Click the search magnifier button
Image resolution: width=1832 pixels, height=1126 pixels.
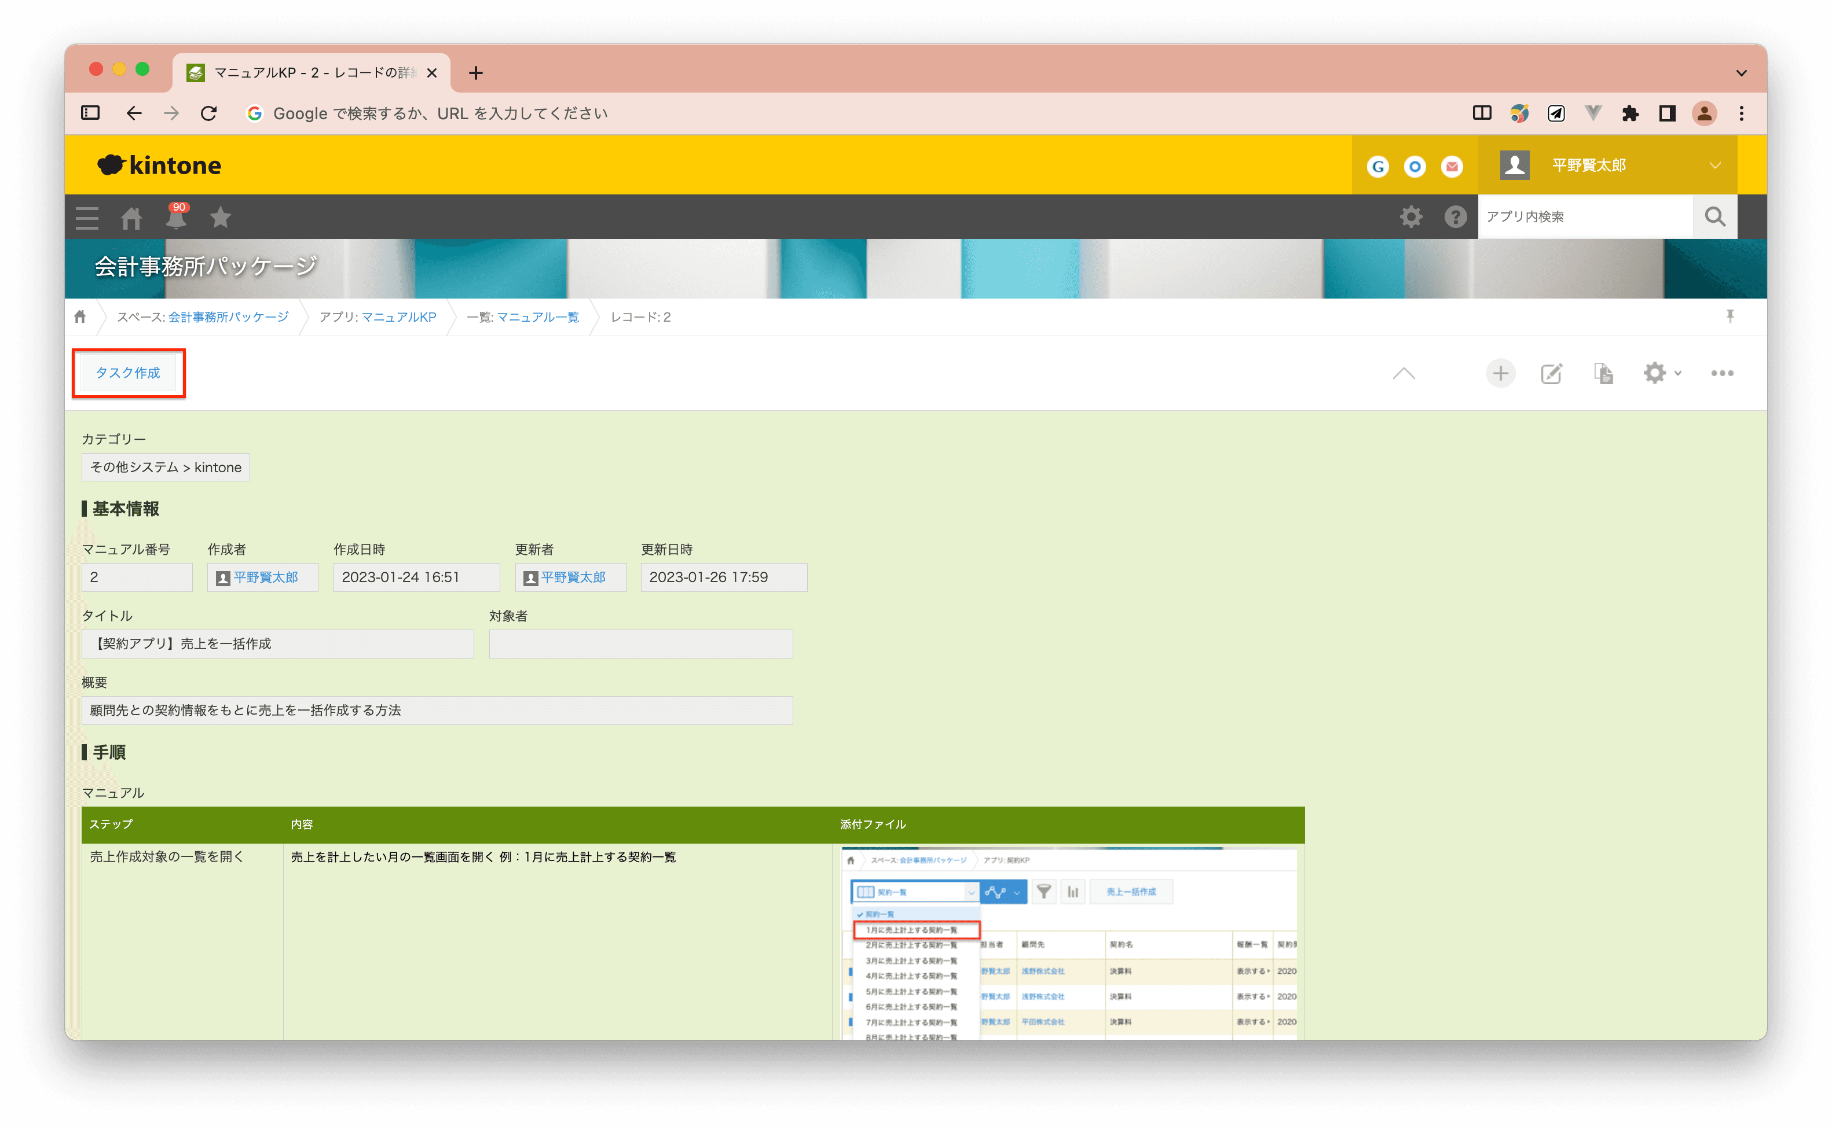(x=1714, y=217)
